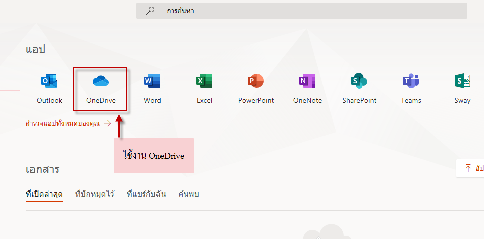
Task: Launch OneDrive from the apps row
Action: click(x=101, y=81)
